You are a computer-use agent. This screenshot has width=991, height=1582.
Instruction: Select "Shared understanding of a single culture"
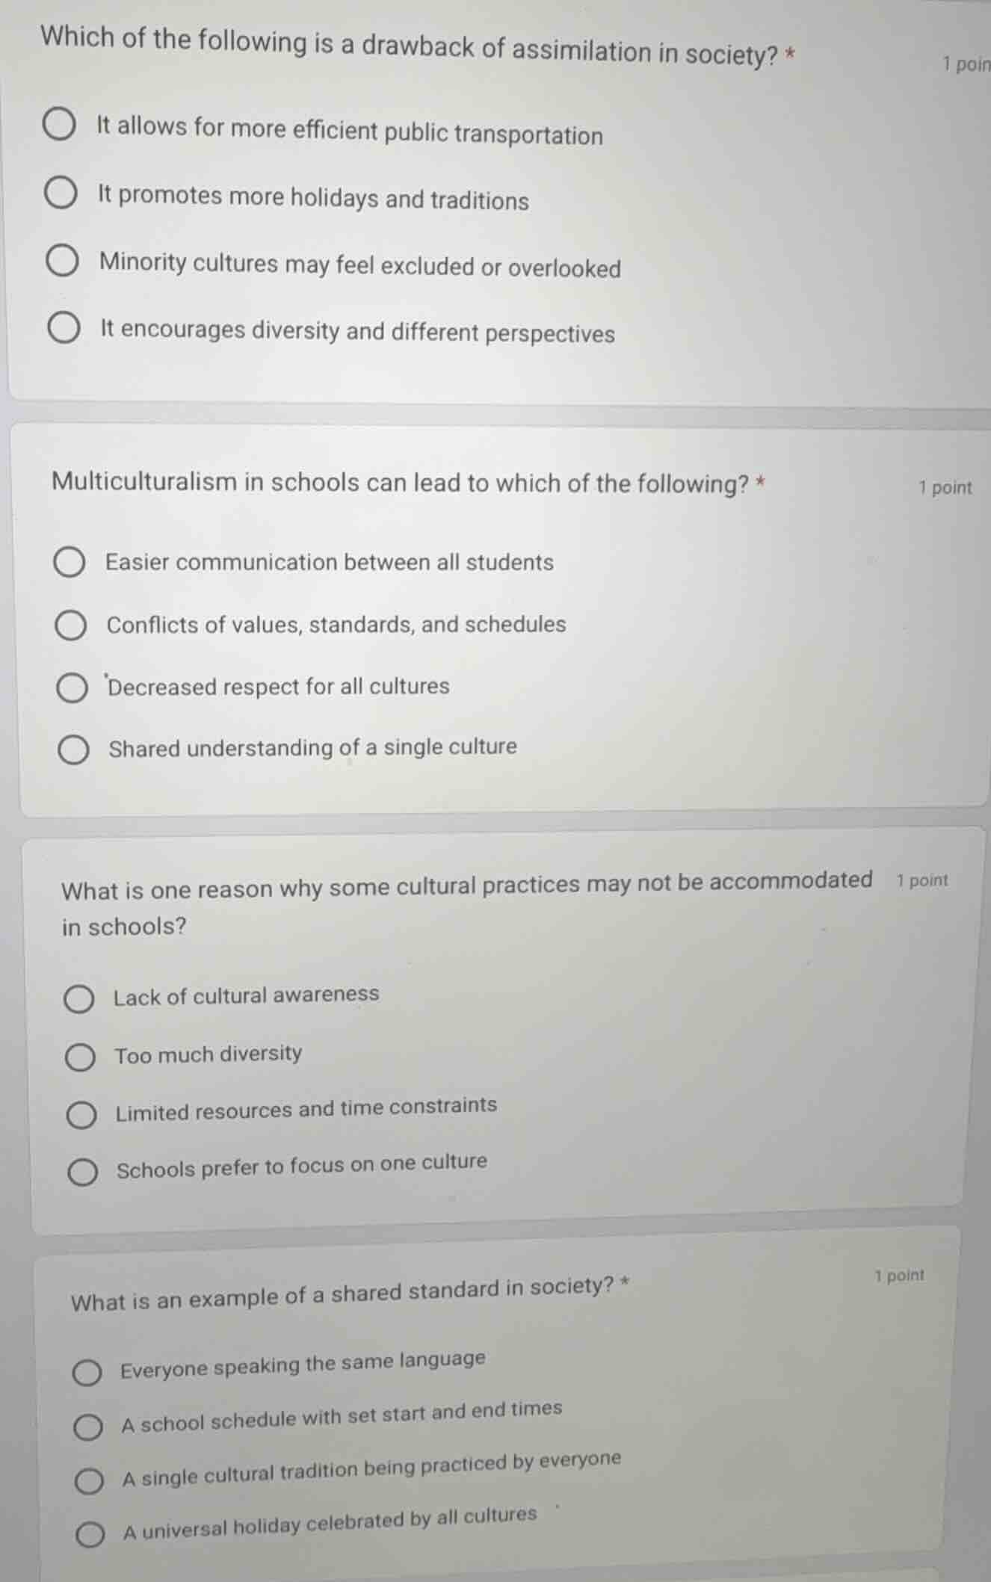pyautogui.click(x=72, y=747)
